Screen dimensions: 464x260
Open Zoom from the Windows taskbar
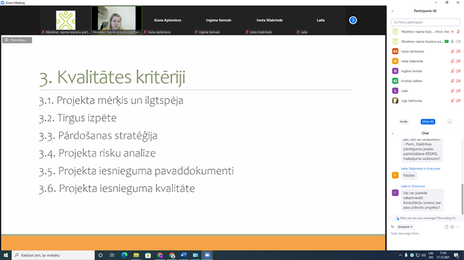pyautogui.click(x=207, y=255)
